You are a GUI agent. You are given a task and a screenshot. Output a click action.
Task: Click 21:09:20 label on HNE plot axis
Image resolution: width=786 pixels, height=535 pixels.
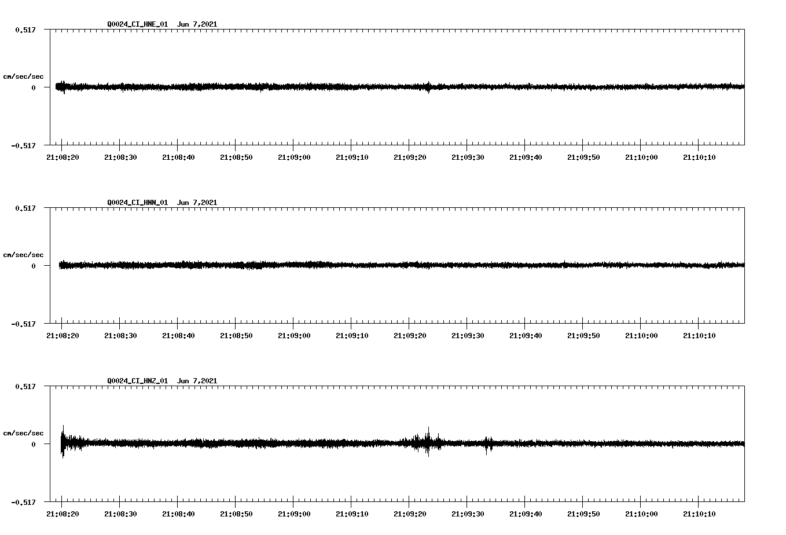(410, 157)
